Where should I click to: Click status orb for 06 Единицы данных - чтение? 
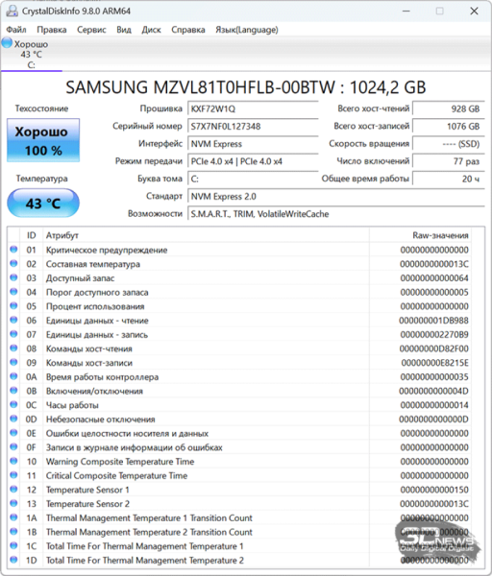click(13, 320)
